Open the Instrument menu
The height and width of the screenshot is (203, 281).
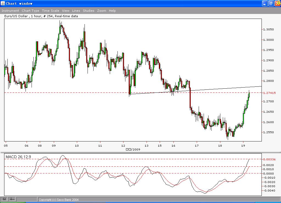pos(10,11)
